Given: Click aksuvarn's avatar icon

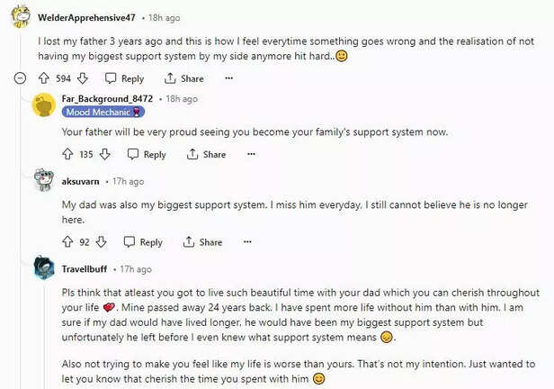Looking at the screenshot, I should 44,180.
